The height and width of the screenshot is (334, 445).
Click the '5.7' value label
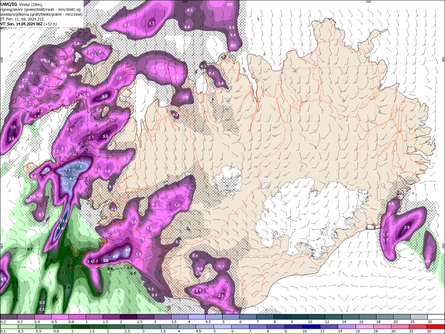(x=66, y=183)
